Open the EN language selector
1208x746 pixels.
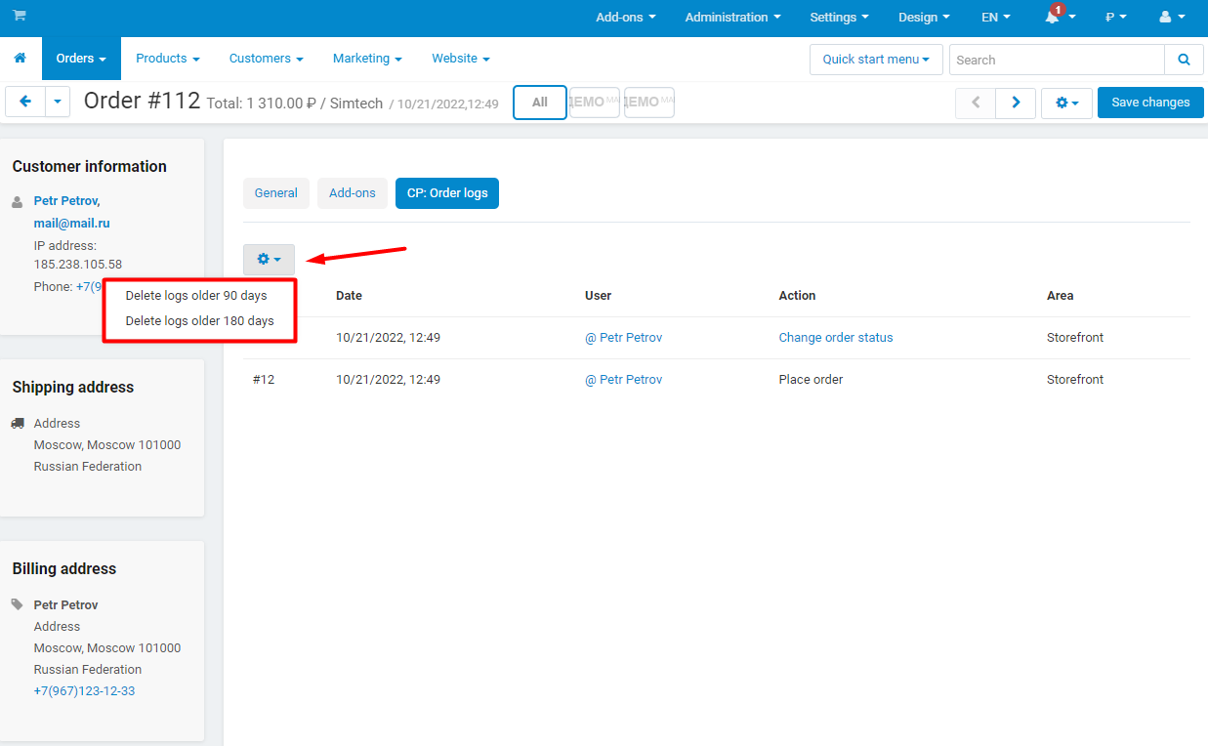tap(996, 17)
